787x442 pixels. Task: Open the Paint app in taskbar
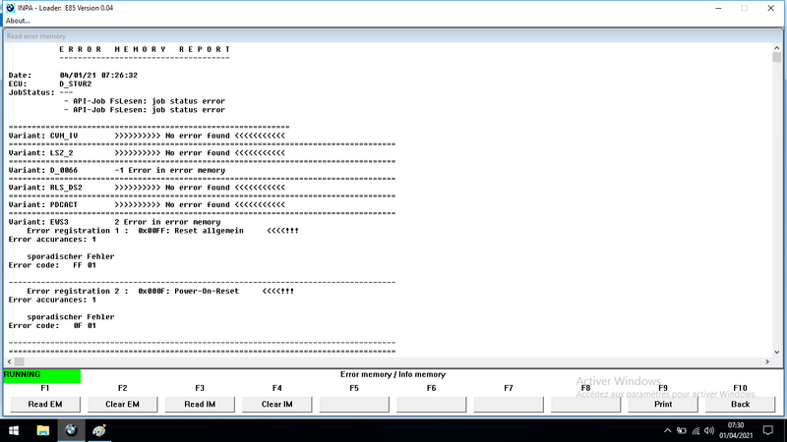(x=99, y=430)
